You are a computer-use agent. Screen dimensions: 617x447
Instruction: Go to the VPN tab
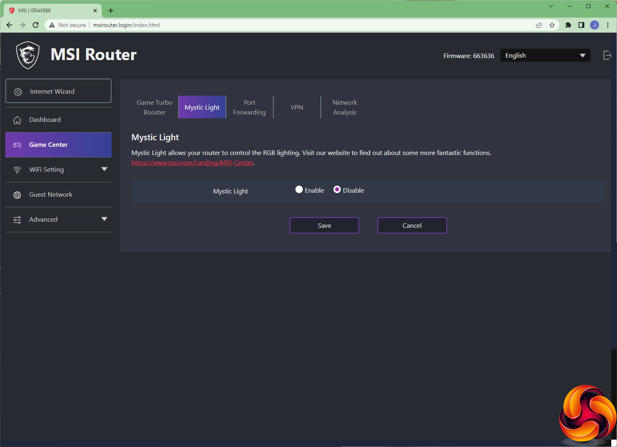click(x=297, y=107)
